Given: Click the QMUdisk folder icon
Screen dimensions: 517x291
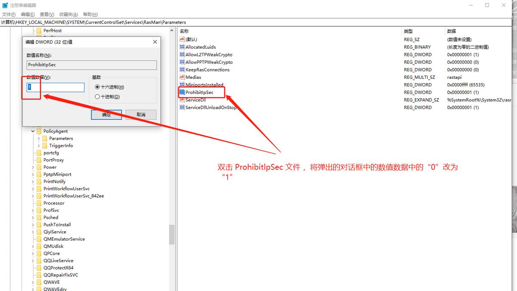Looking at the screenshot, I should click(39, 246).
